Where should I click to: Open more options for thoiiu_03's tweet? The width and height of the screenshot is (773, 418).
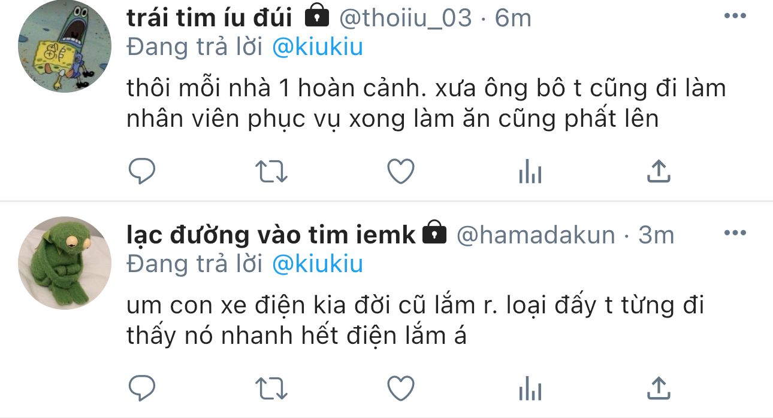(735, 16)
